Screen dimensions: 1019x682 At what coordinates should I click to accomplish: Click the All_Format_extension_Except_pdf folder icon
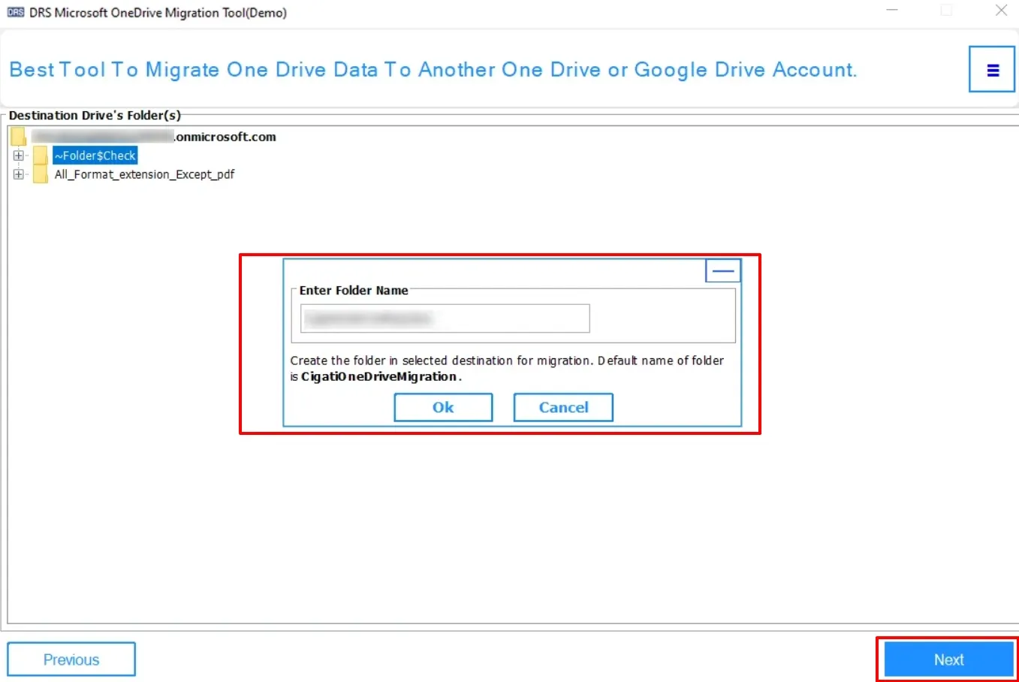41,174
